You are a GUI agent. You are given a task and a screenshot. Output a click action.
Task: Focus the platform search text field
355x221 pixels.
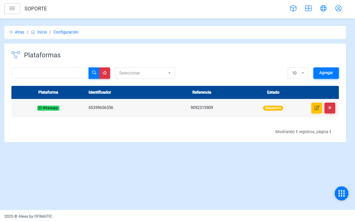[x=50, y=73]
